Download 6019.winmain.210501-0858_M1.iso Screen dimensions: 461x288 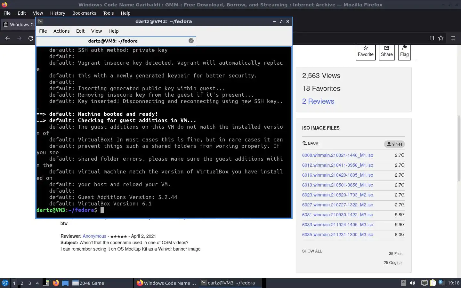click(337, 185)
